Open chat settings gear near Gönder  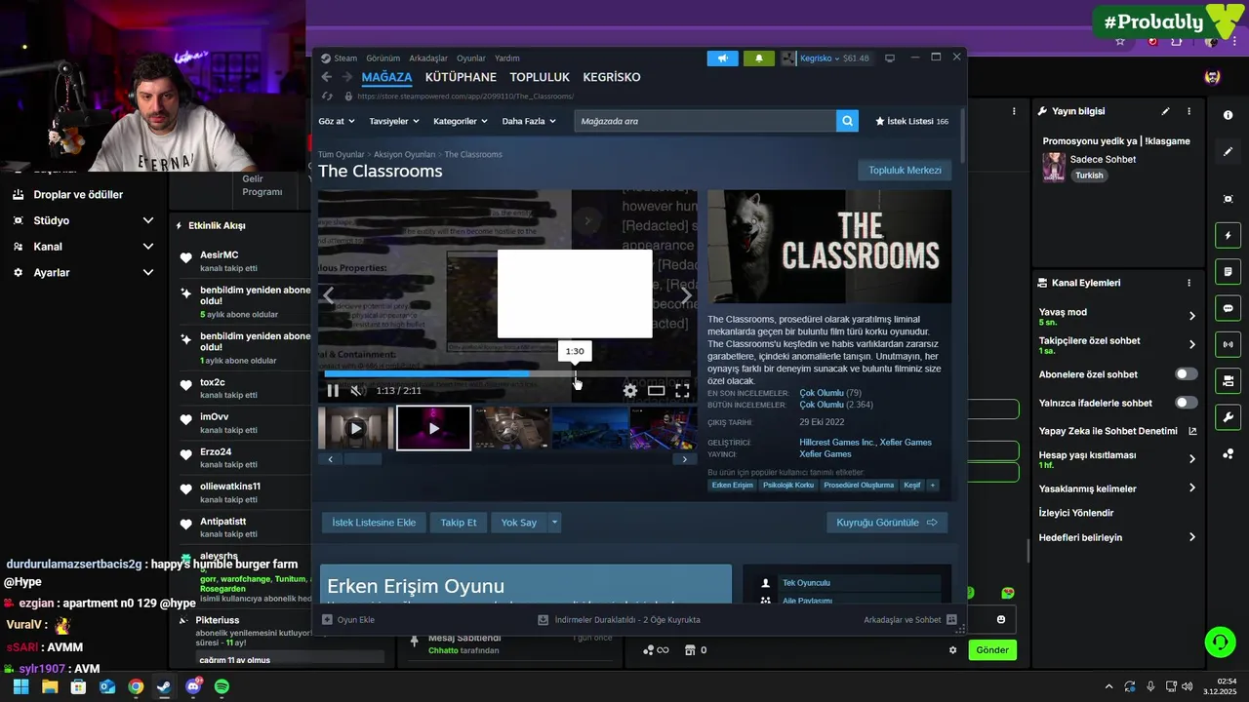pos(953,650)
